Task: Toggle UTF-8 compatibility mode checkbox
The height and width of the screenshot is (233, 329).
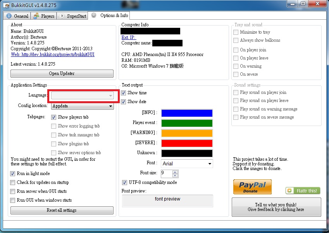Action: click(124, 182)
